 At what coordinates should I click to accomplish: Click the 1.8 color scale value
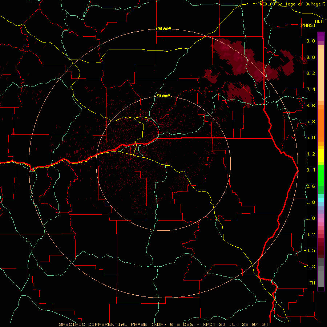pyautogui.click(x=311, y=202)
